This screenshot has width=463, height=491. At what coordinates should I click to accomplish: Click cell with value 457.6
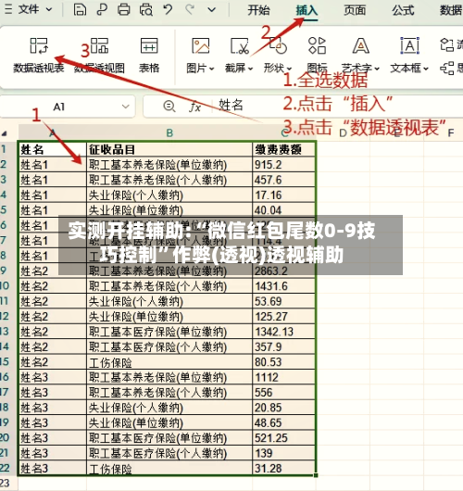284,180
